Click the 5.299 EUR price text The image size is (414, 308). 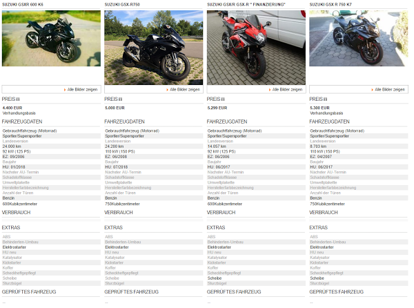click(217, 108)
